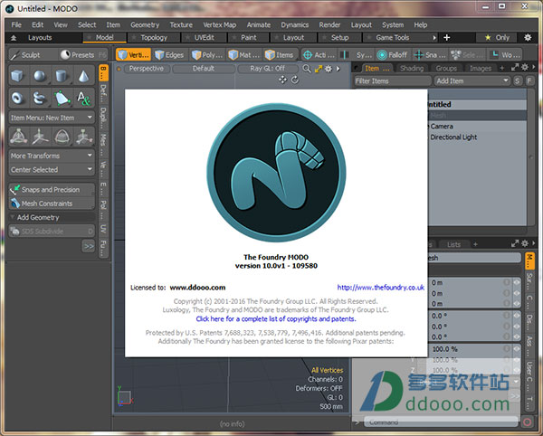Toggle the S filter button in Items

coord(517,81)
